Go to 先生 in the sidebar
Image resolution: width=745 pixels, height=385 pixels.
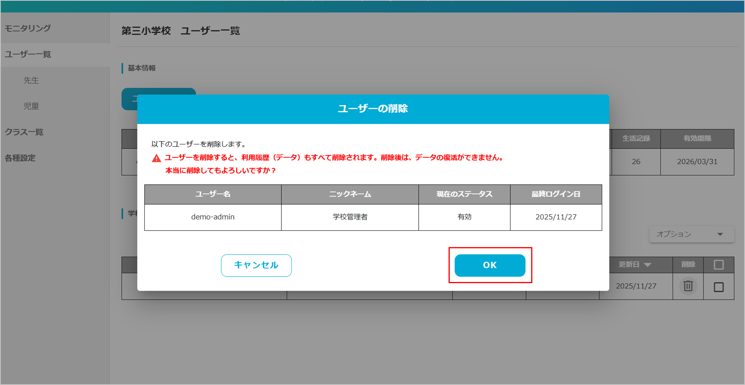tap(31, 80)
